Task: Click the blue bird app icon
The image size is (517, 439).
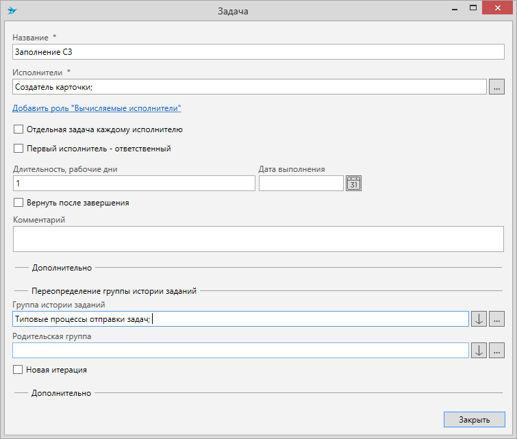Action: (x=12, y=10)
